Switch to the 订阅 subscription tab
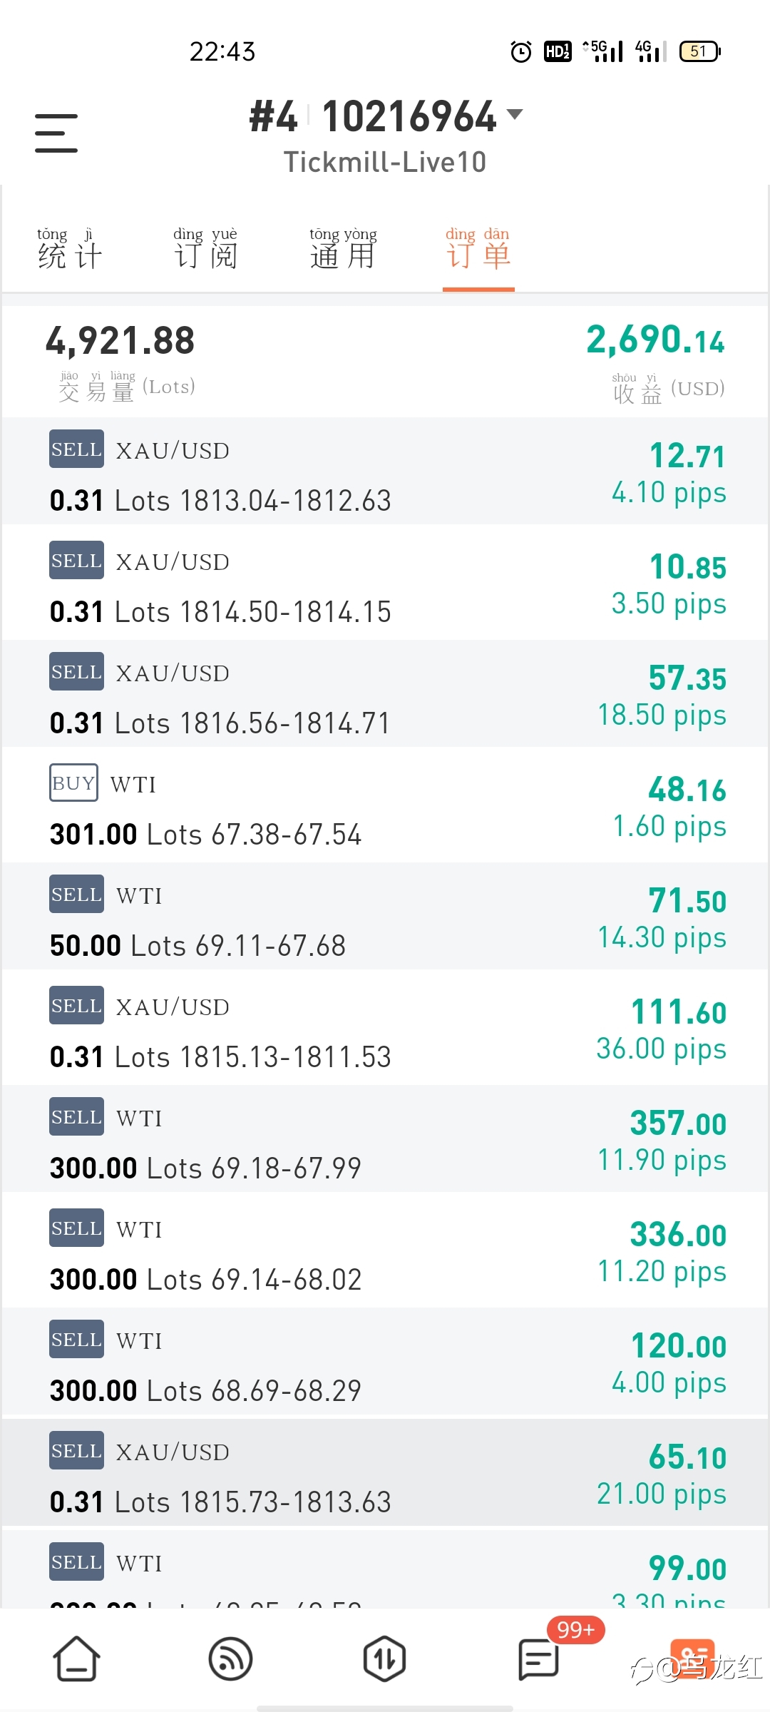 tap(205, 249)
